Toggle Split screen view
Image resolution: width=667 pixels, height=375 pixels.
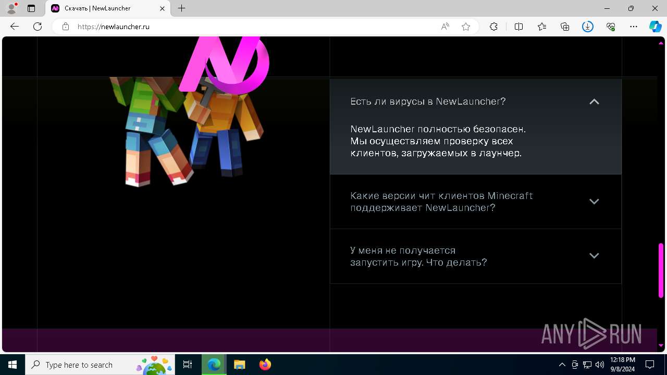coord(518,27)
